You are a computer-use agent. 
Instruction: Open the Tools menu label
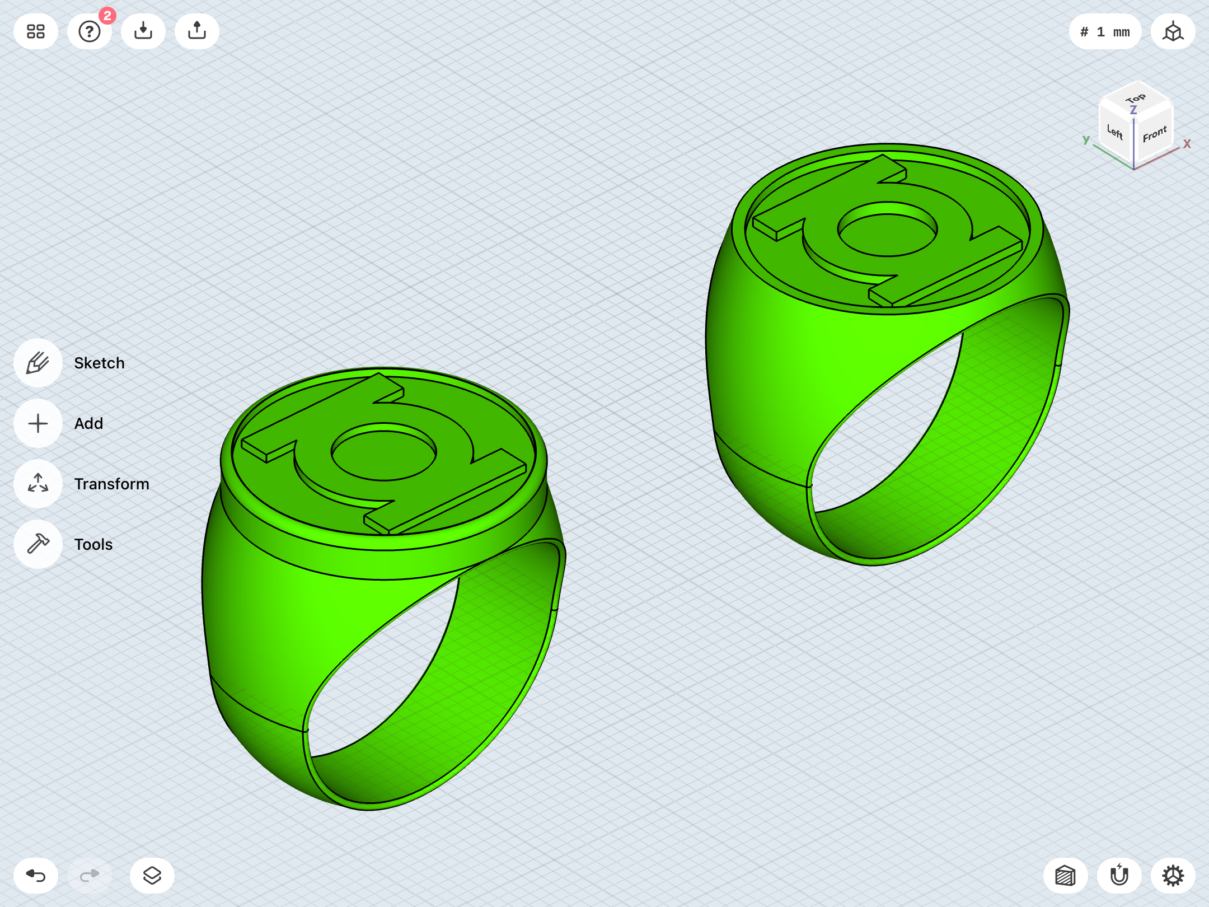click(93, 544)
